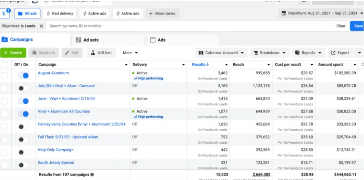Open the Cost per result column dropdown
Screen dimensions: 364x180
[312, 65]
